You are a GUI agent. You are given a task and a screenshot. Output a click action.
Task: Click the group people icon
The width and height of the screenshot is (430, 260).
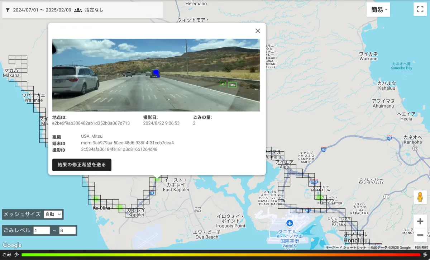point(78,10)
